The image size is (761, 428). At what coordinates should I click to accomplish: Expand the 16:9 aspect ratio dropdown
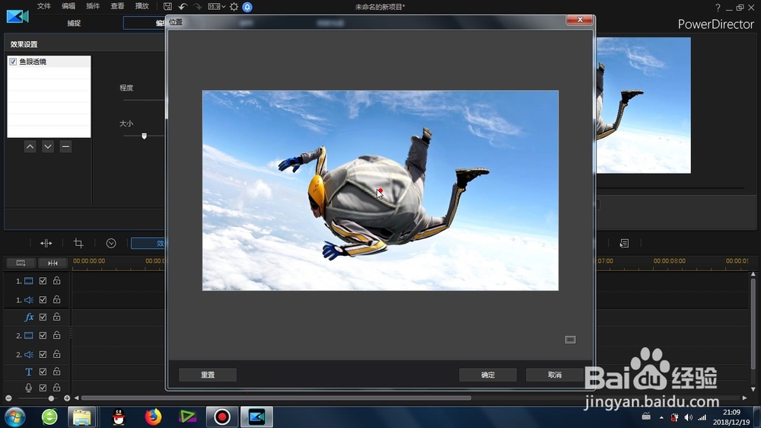[216, 7]
